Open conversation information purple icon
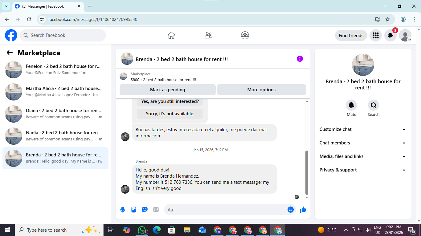This screenshot has width=421, height=236. [300, 59]
